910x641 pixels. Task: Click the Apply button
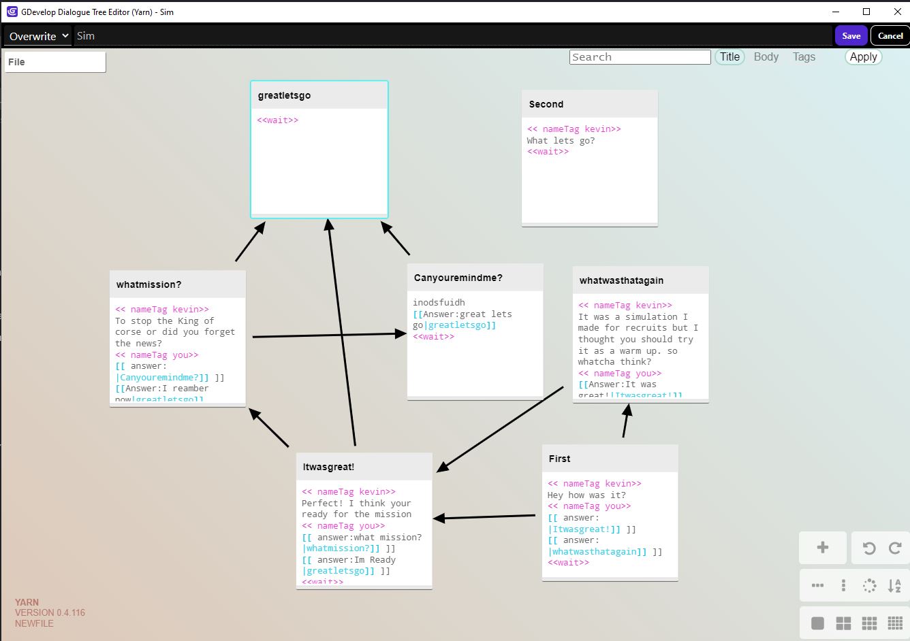pyautogui.click(x=863, y=57)
